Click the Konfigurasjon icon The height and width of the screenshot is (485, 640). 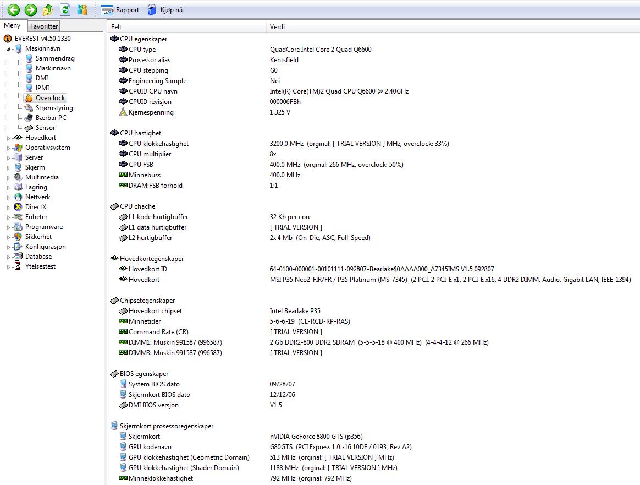[x=18, y=247]
